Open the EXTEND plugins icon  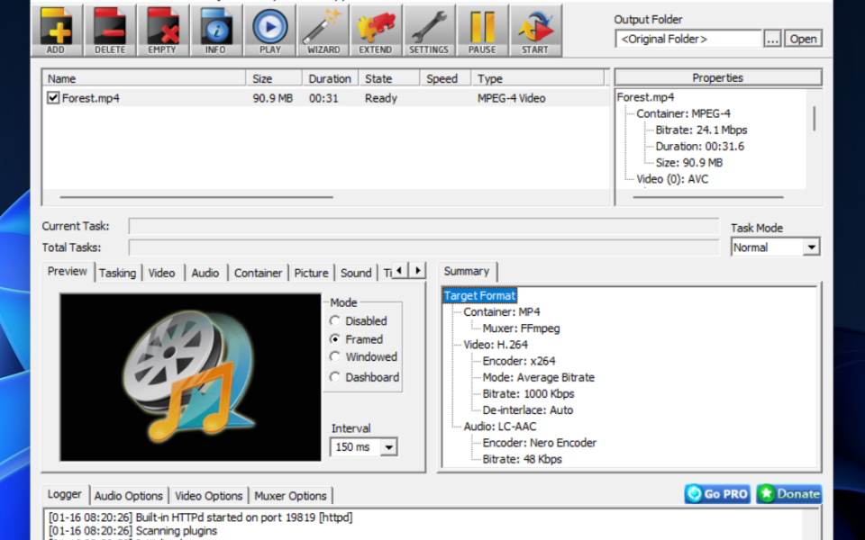click(x=376, y=31)
